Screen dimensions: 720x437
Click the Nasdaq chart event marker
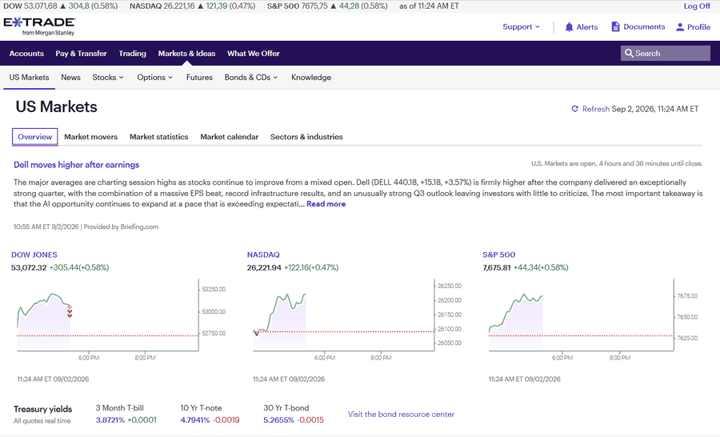click(256, 333)
